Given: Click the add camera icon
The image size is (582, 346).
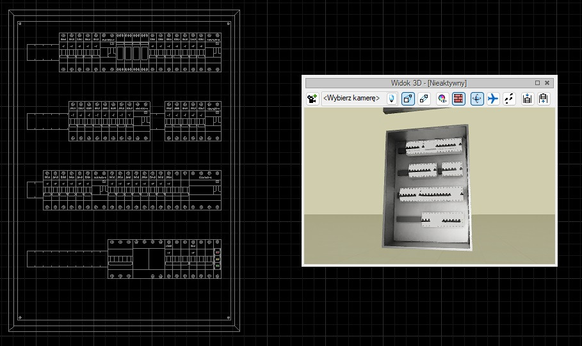Looking at the screenshot, I should 312,98.
